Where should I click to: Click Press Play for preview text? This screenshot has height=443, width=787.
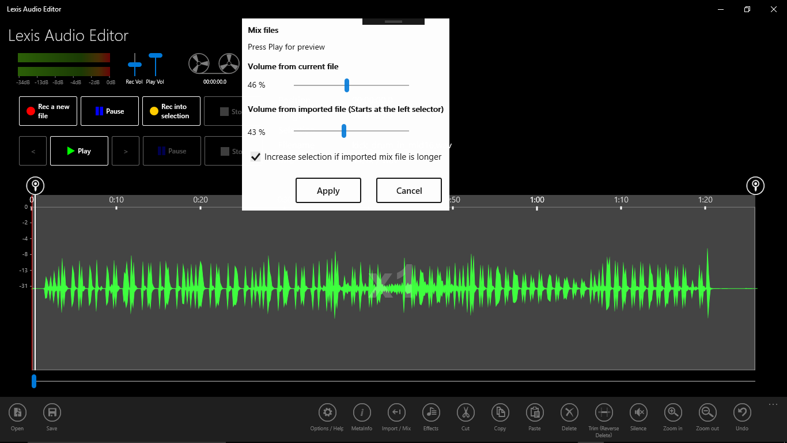pyautogui.click(x=286, y=47)
